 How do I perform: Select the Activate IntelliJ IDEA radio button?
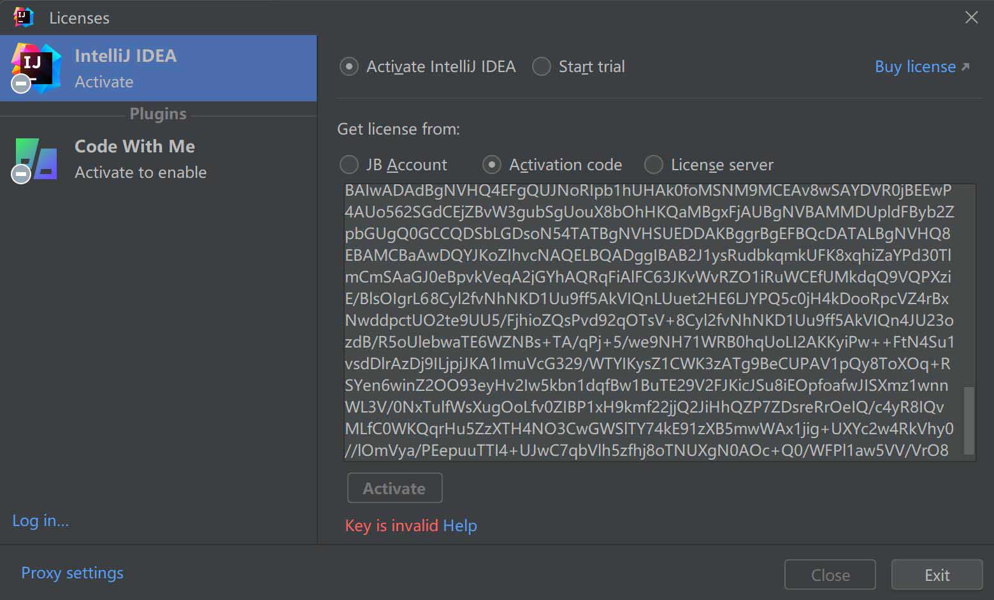349,66
